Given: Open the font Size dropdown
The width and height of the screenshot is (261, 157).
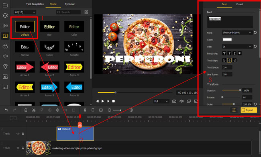Looking at the screenshot, I should coord(237,47).
